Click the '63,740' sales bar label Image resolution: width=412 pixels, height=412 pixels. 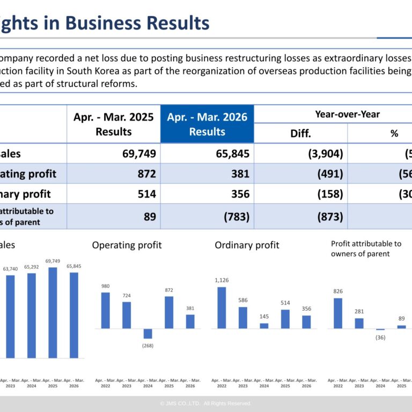click(x=10, y=269)
